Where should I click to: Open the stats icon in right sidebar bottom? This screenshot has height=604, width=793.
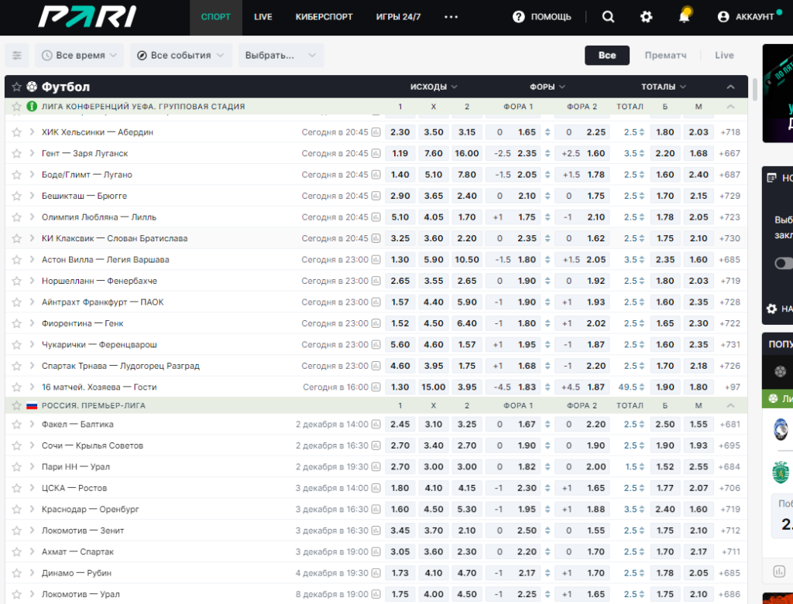779,572
